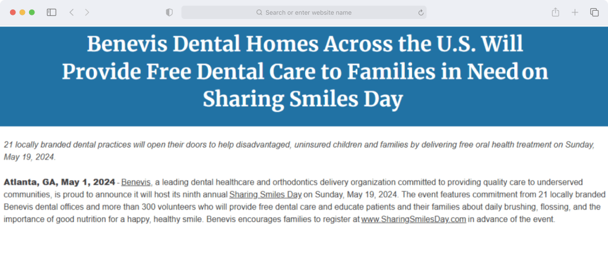Go back to the previous page

coord(71,12)
